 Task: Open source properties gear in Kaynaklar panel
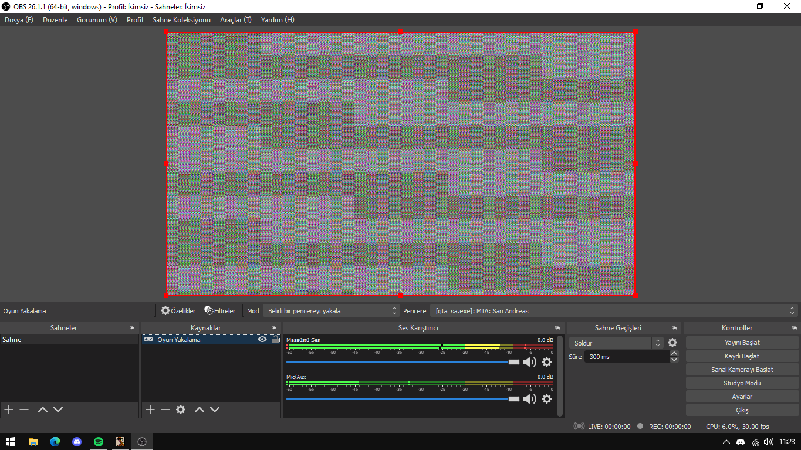(x=181, y=410)
